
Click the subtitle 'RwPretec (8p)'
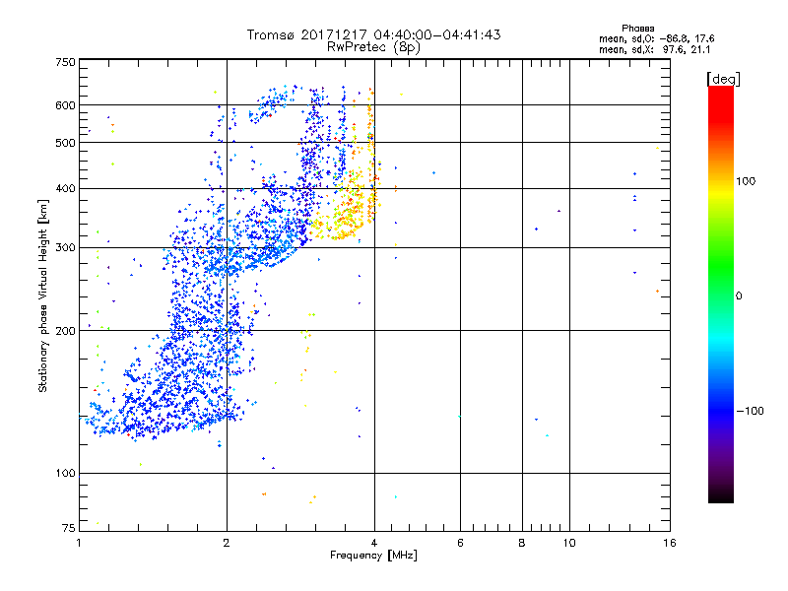[373, 47]
